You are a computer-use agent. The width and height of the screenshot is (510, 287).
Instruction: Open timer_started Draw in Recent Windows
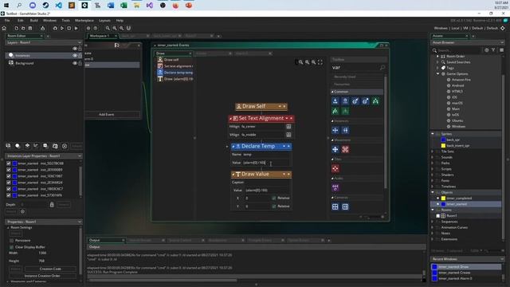tap(465, 267)
